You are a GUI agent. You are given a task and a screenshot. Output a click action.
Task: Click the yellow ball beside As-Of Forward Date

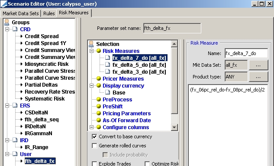[99, 120]
